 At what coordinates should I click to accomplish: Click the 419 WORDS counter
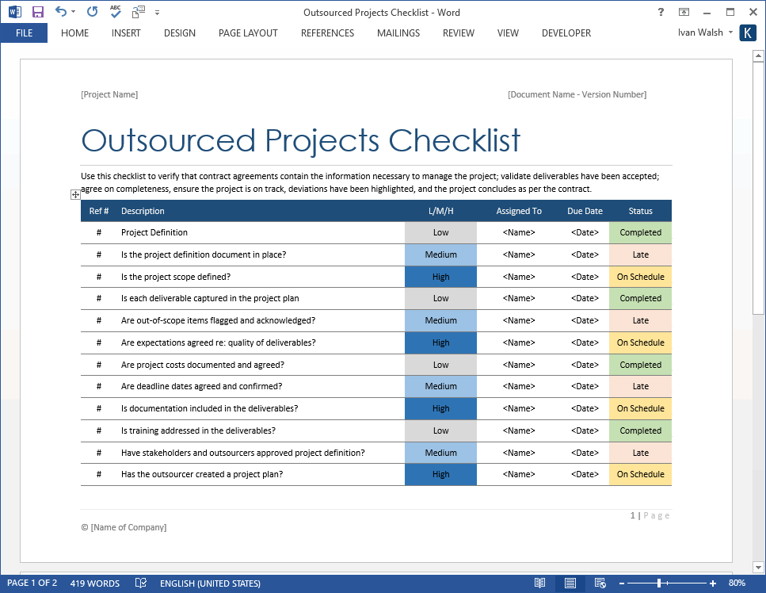click(95, 583)
